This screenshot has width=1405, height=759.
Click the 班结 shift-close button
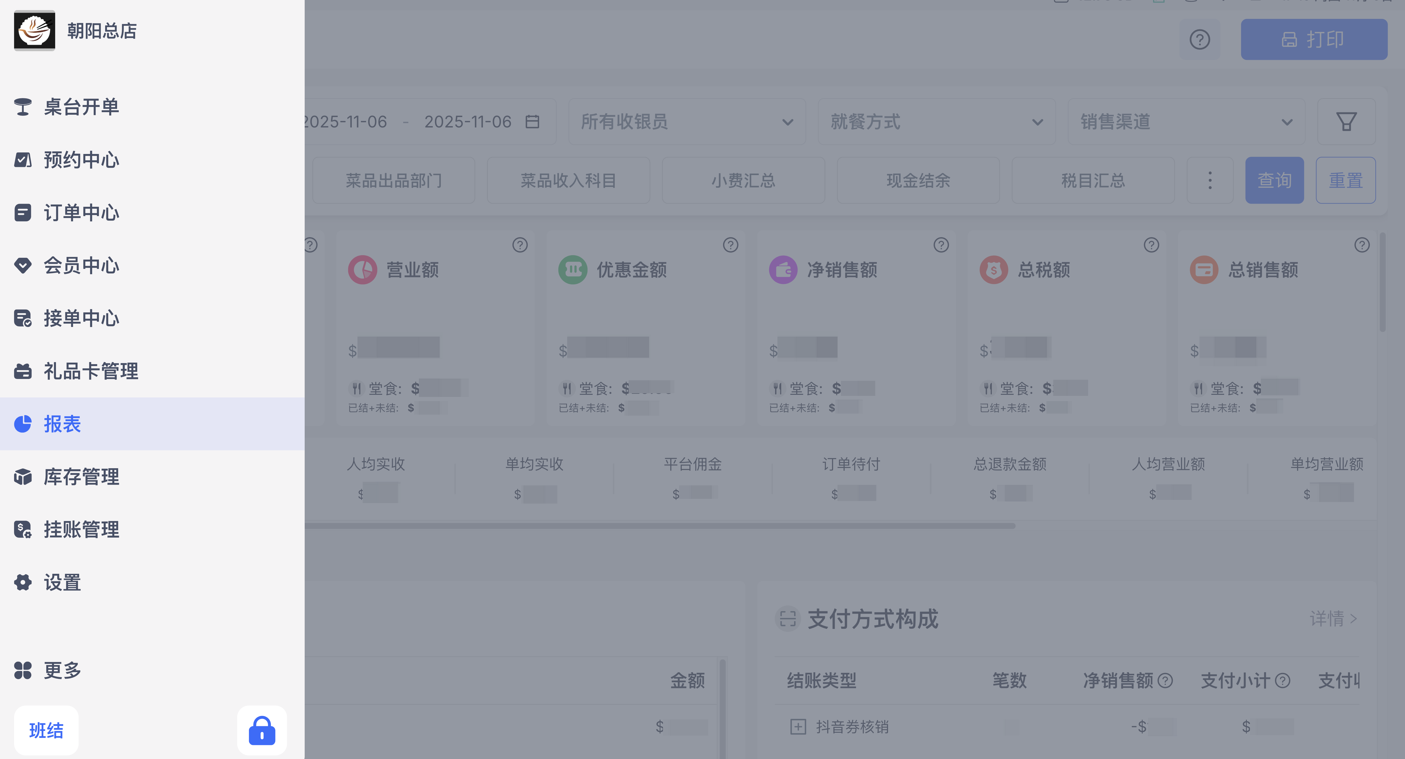[46, 730]
